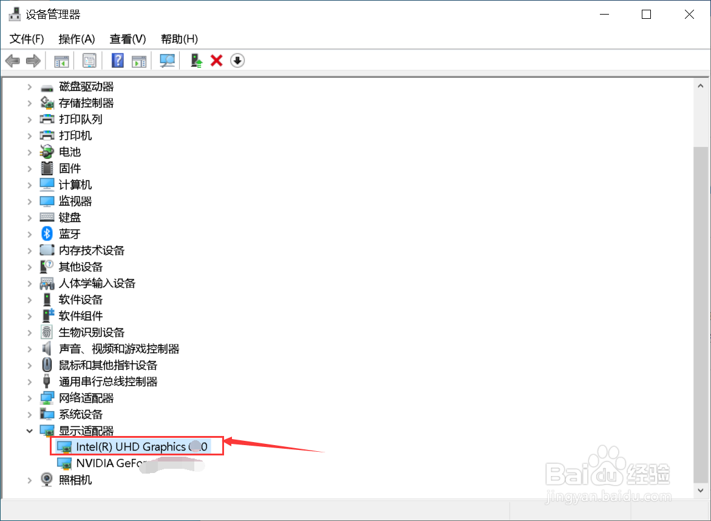Expand the 软件设备 node
Image resolution: width=711 pixels, height=521 pixels.
point(30,299)
